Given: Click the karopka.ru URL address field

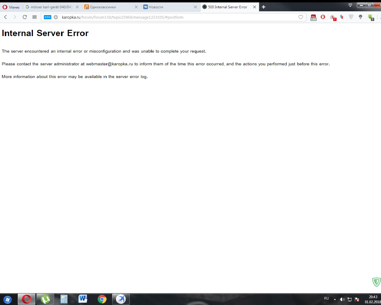Looking at the screenshot, I should click(x=178, y=17).
